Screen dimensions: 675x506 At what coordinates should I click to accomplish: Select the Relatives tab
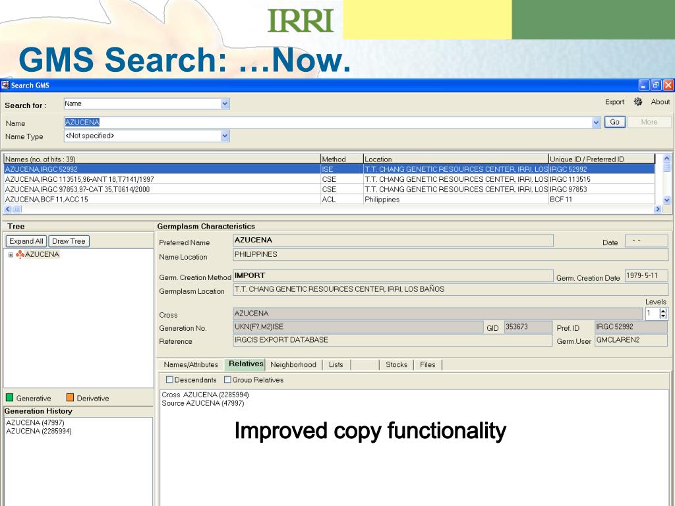point(245,364)
